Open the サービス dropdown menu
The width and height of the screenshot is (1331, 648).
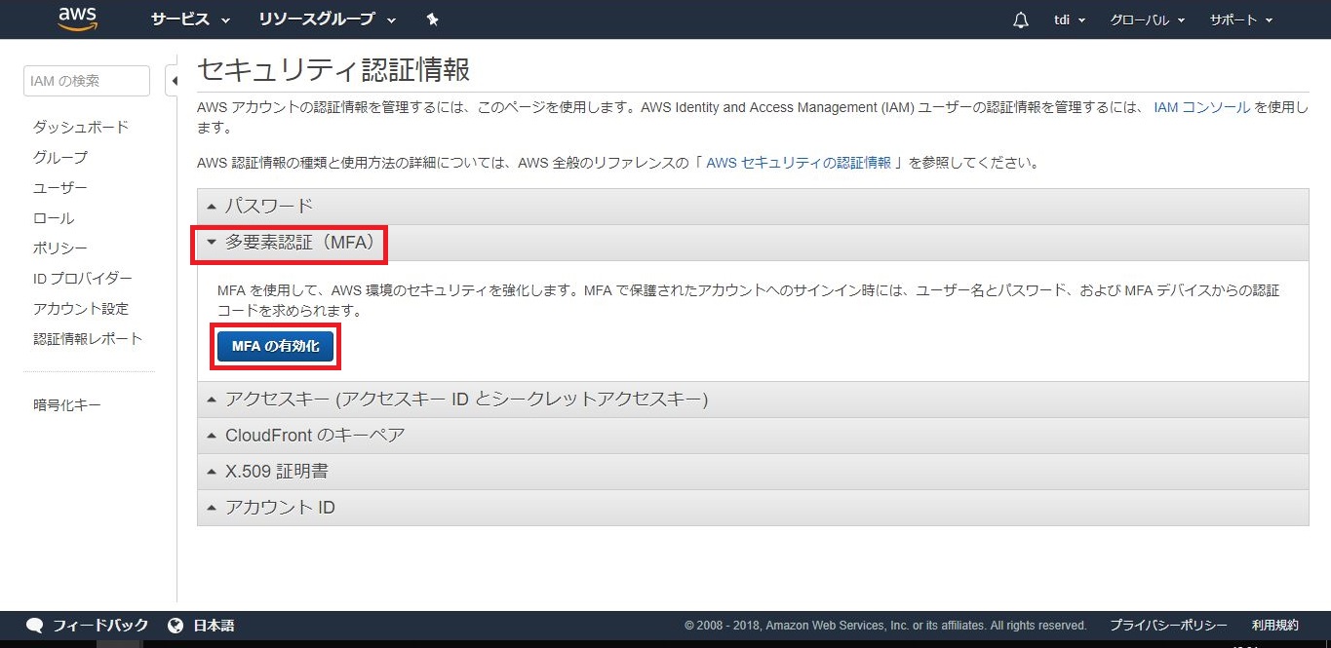click(190, 19)
